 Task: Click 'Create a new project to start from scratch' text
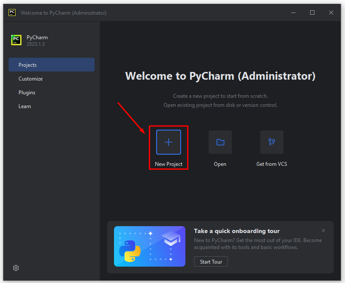click(221, 96)
